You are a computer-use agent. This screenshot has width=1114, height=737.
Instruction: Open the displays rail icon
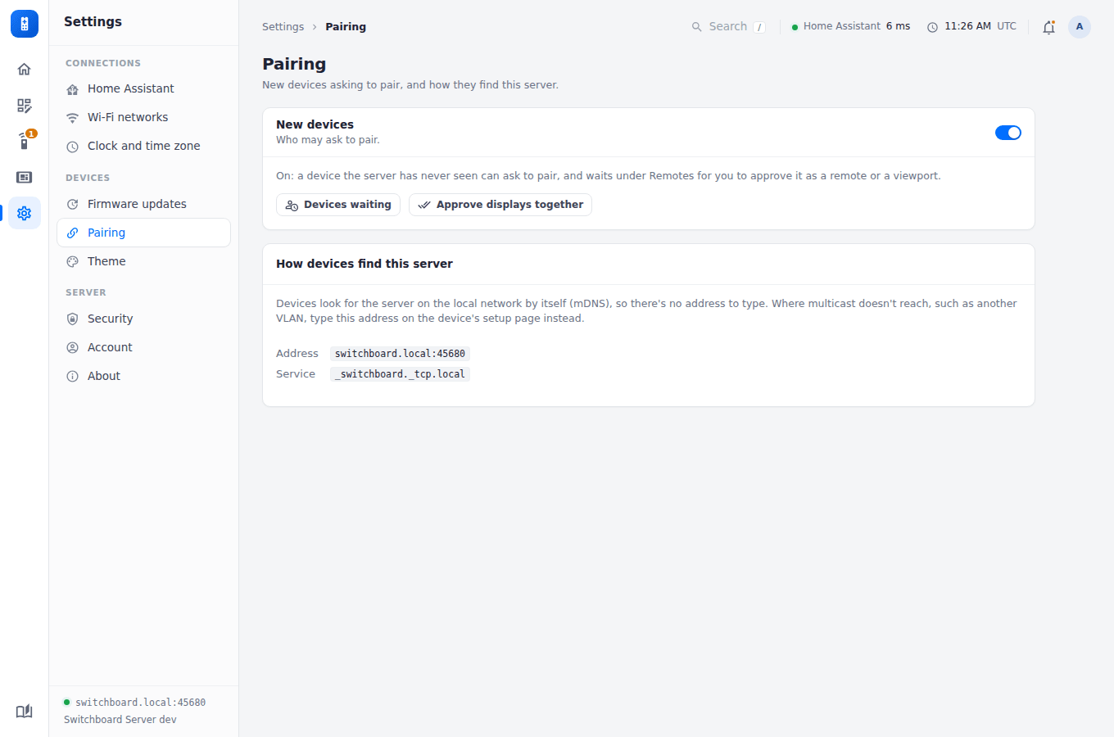coord(25,177)
